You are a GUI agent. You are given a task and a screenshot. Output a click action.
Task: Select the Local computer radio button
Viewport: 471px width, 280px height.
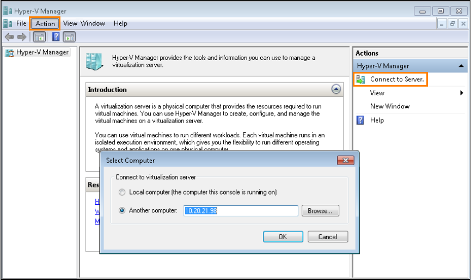click(x=122, y=192)
